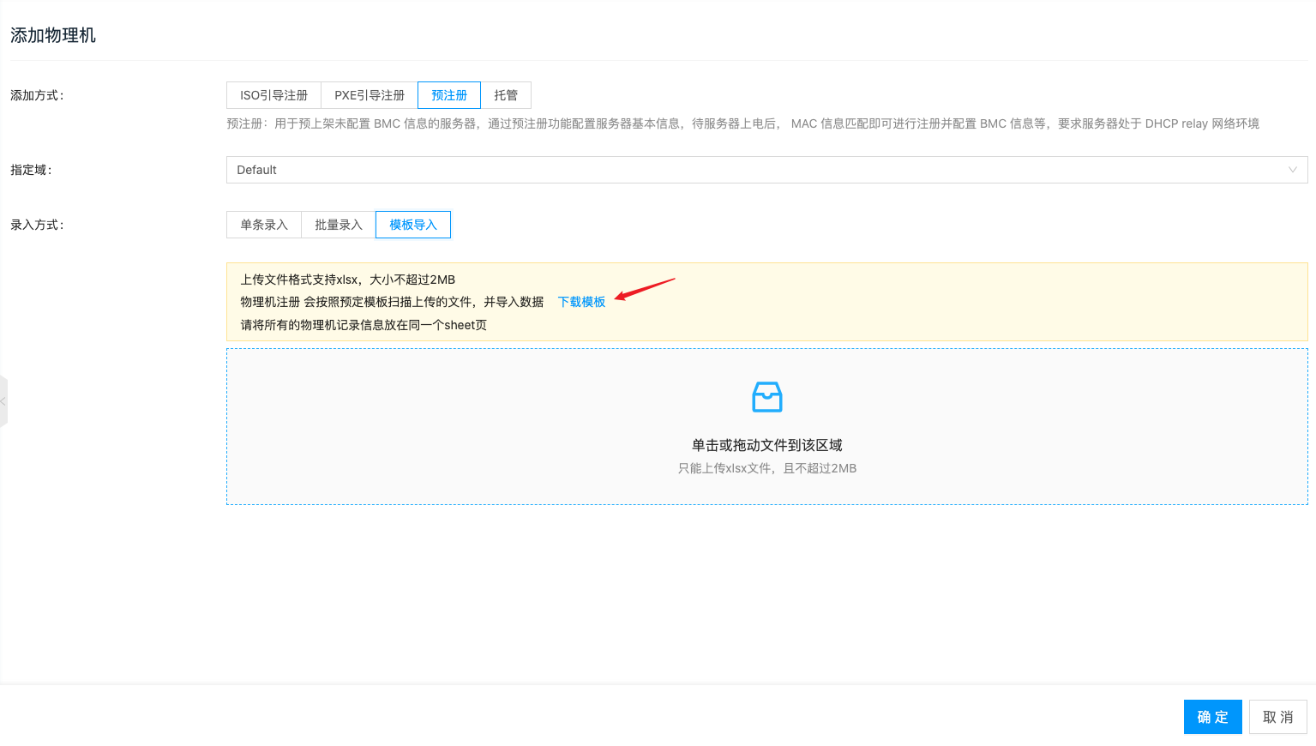Select the 模板导入 entry mode

pyautogui.click(x=413, y=225)
